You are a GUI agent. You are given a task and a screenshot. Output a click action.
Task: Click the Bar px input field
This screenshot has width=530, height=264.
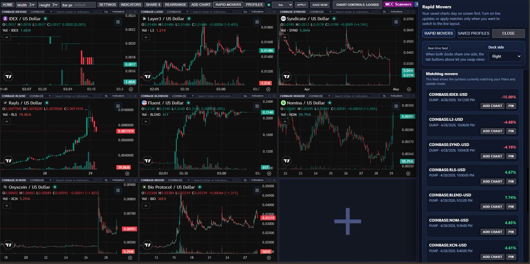pos(78,4)
